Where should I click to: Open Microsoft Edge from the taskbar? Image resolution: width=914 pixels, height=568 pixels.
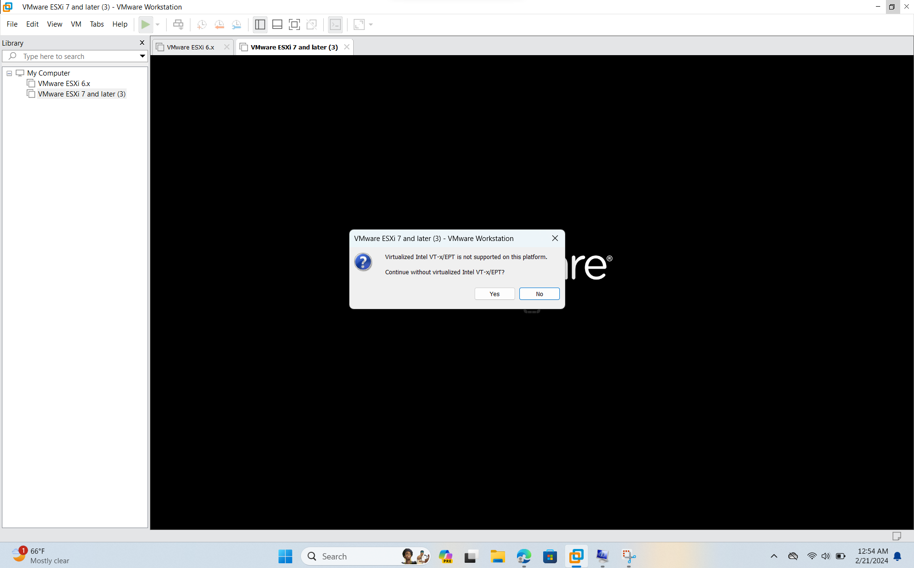click(x=524, y=556)
